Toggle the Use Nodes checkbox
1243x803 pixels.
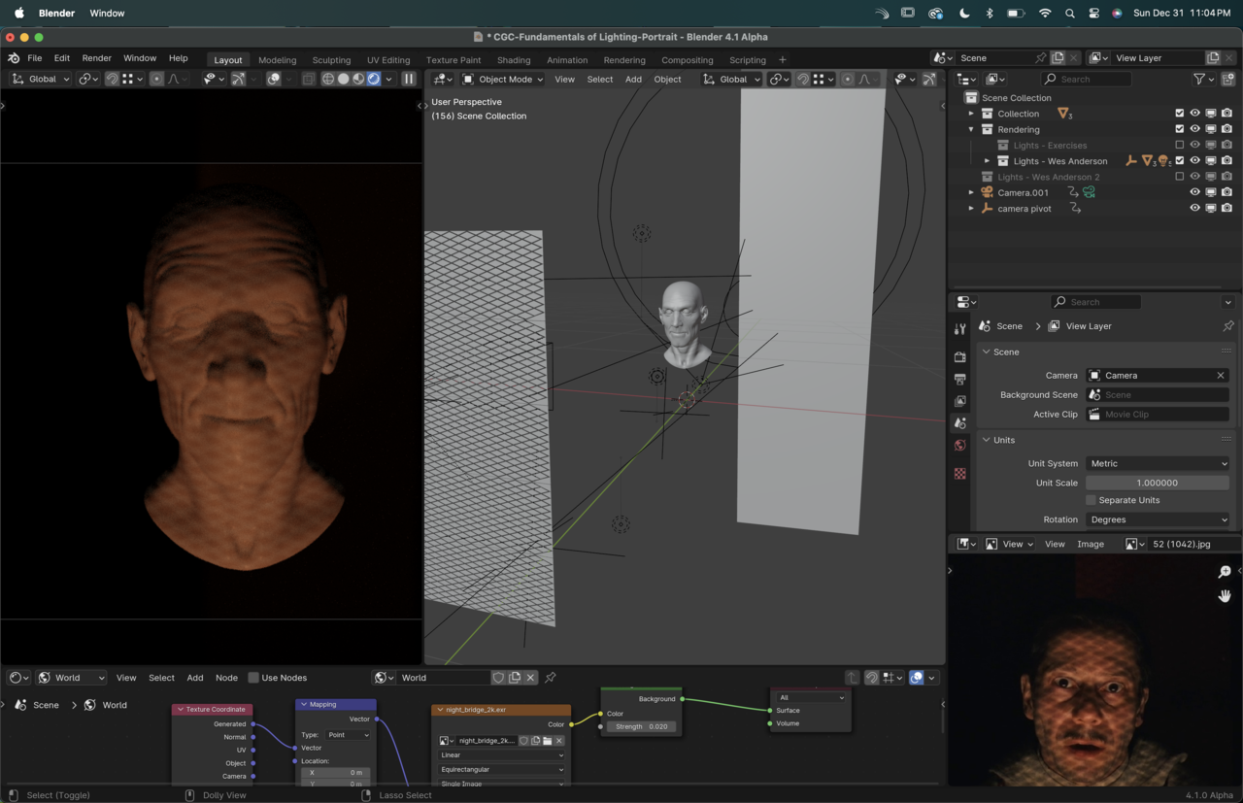tap(253, 678)
